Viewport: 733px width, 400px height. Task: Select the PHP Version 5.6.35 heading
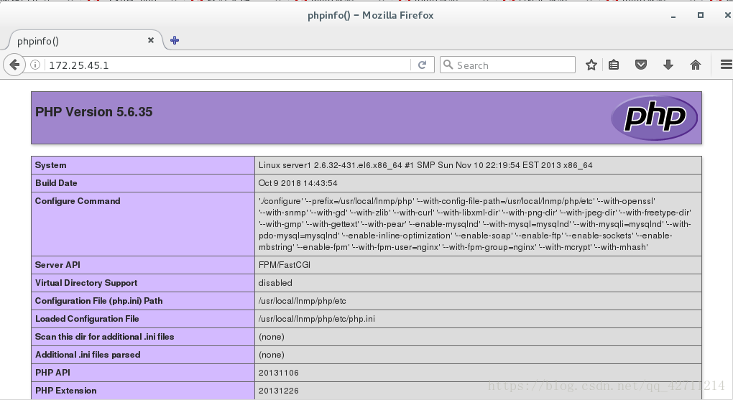click(x=94, y=112)
